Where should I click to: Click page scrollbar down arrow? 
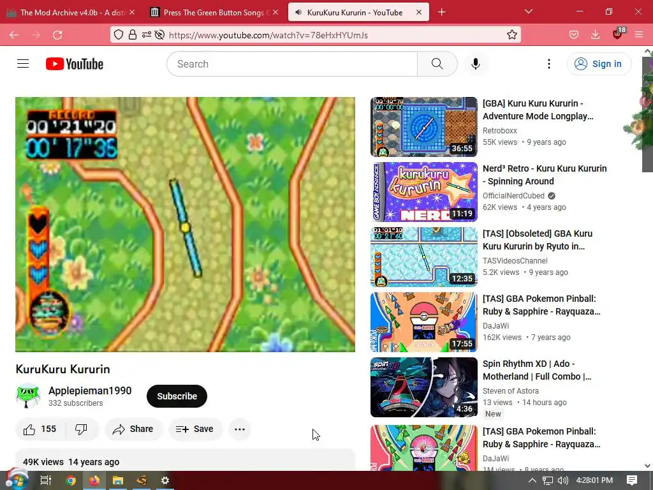point(647,466)
